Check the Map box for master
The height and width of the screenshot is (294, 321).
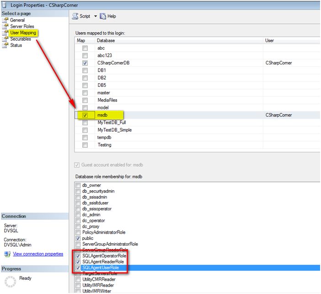(85, 93)
